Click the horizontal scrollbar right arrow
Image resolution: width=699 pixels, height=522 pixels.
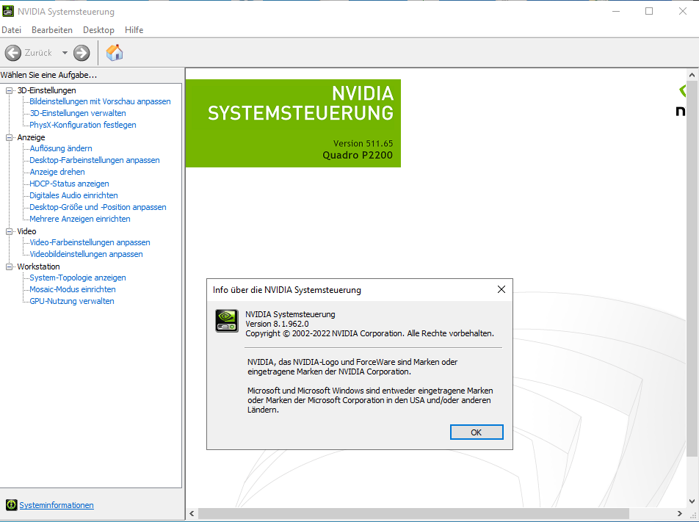point(680,513)
